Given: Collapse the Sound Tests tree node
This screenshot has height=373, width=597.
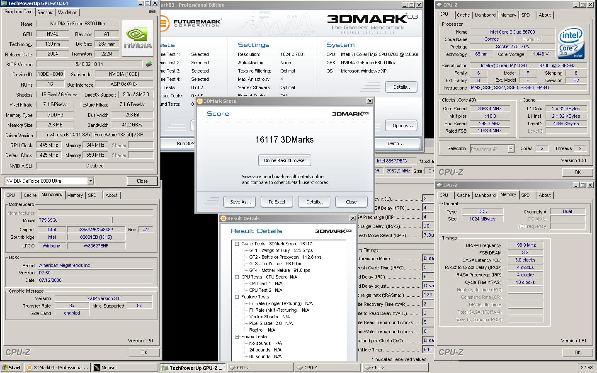Looking at the screenshot, I should coord(237,337).
